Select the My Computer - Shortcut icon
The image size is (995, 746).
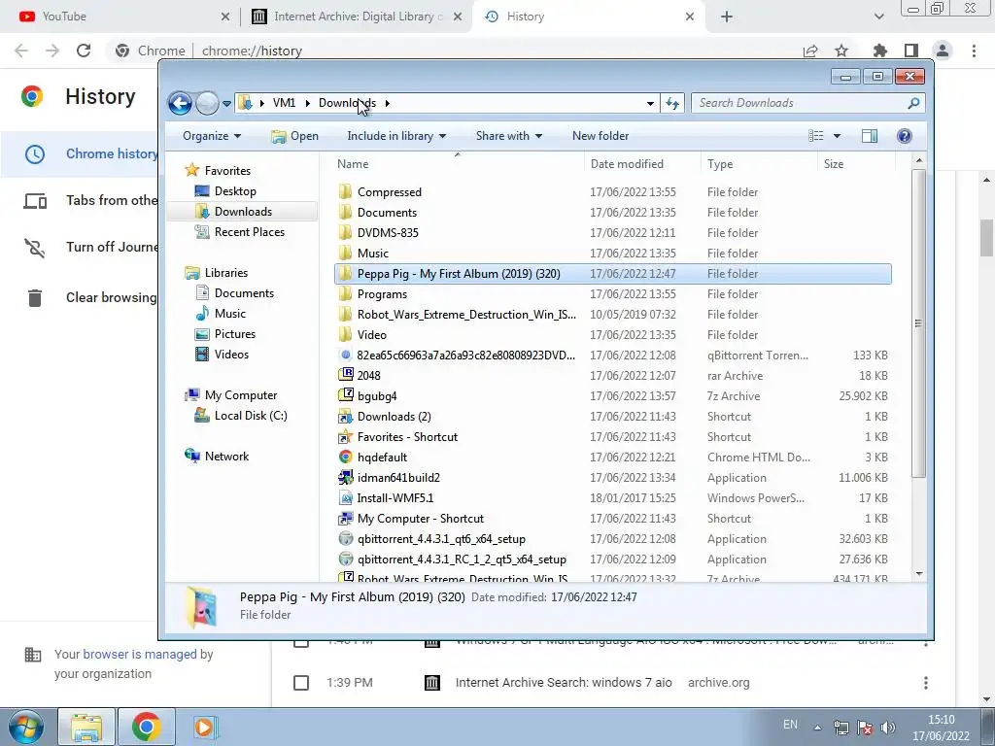click(345, 519)
